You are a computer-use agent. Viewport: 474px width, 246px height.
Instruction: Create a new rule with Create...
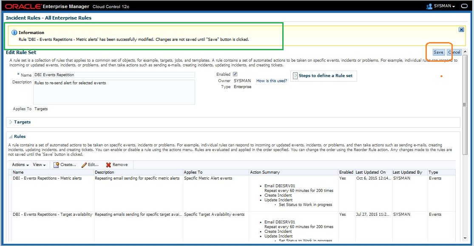coord(65,165)
